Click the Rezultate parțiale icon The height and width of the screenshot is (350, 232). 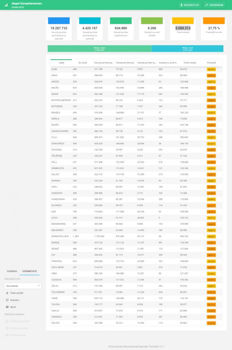tap(7, 328)
